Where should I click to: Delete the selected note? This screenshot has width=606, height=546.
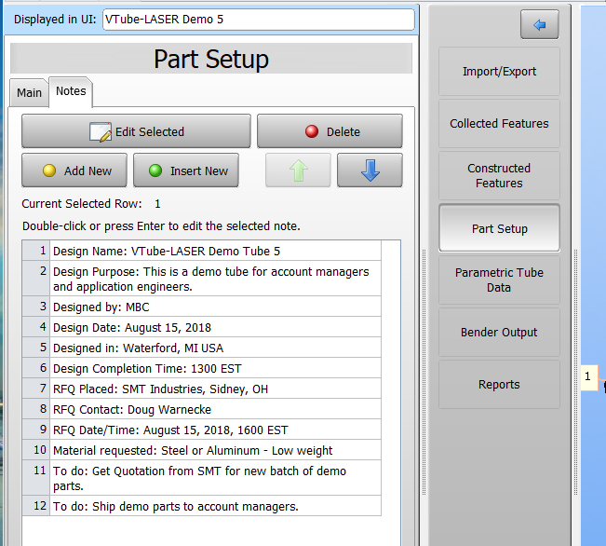pos(330,131)
